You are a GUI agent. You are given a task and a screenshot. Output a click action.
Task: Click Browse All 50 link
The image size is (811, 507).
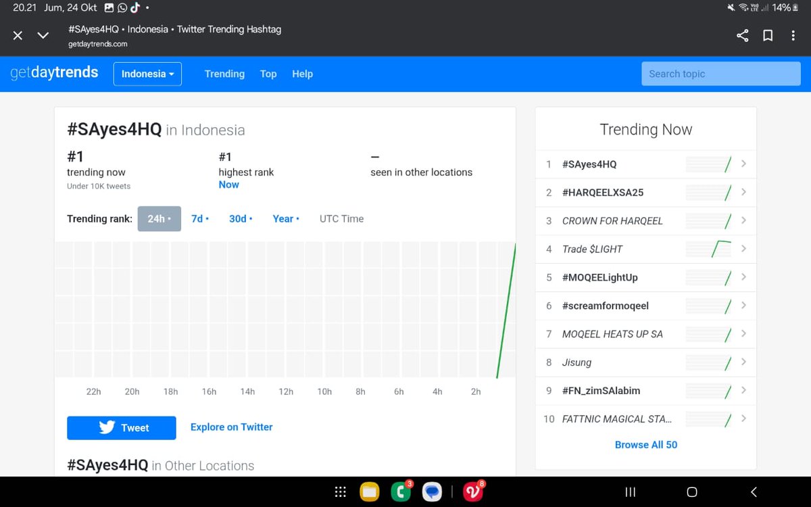tap(646, 445)
